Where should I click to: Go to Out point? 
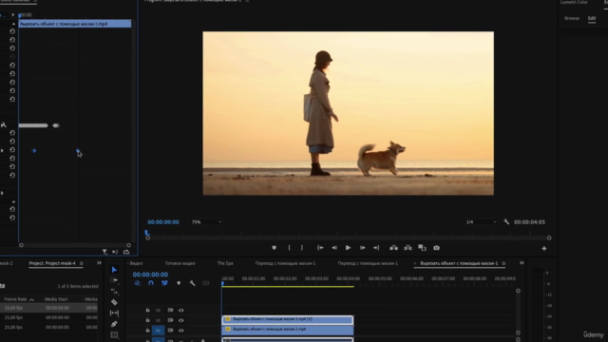[376, 248]
